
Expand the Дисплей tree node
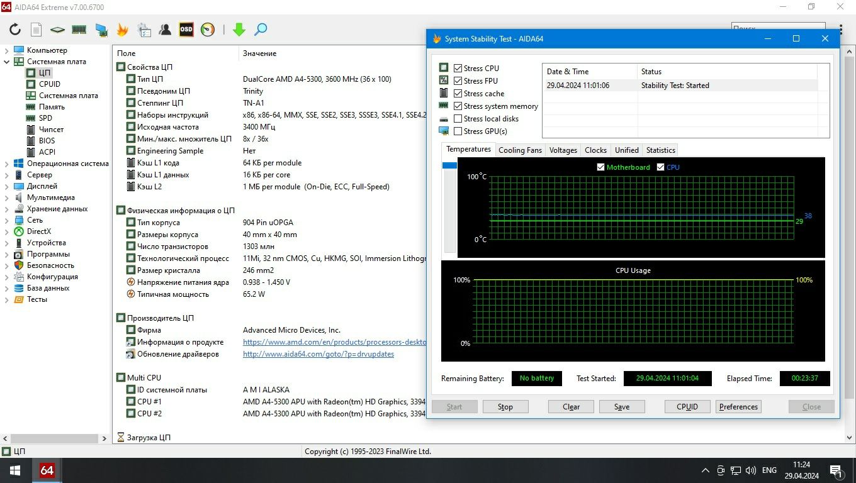pyautogui.click(x=7, y=186)
